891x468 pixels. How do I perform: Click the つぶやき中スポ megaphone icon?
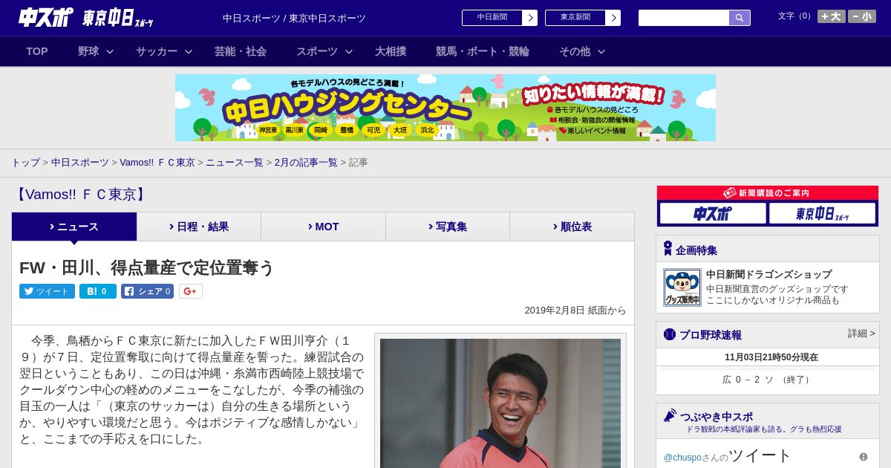click(670, 416)
